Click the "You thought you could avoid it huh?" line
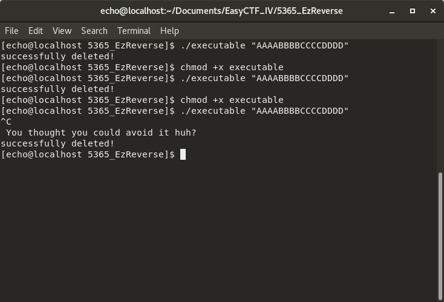Screen dimensions: 444x302 (x=101, y=133)
